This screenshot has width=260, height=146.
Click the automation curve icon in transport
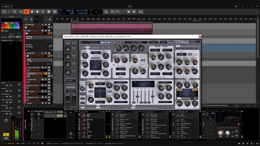tap(55, 12)
